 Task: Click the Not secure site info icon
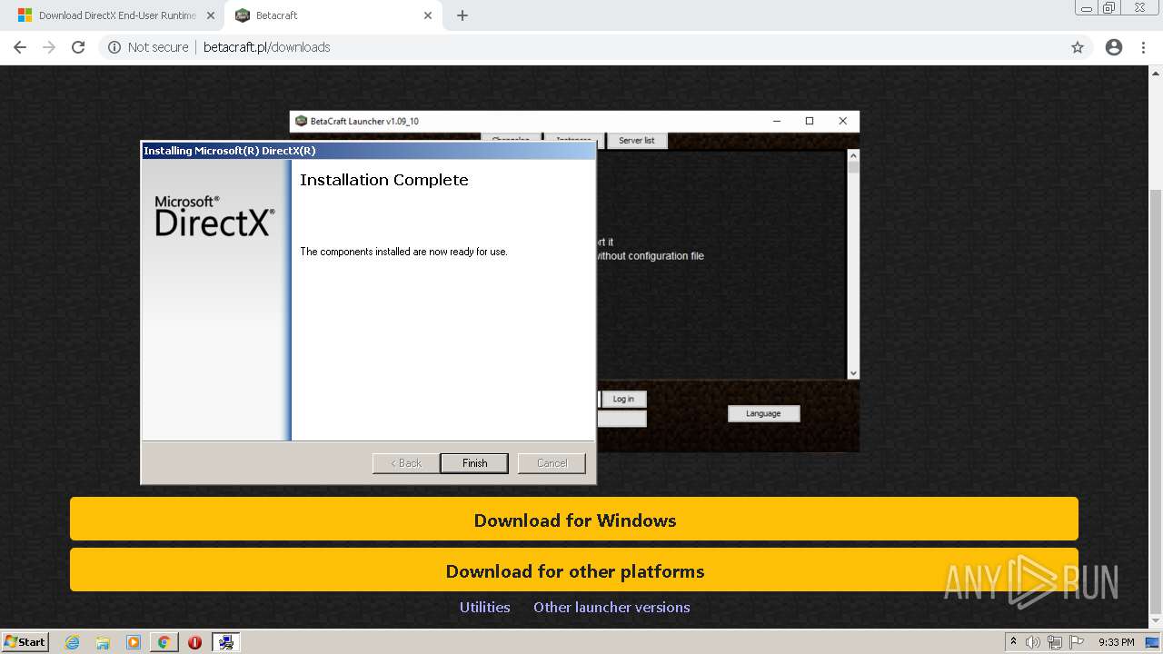(114, 47)
